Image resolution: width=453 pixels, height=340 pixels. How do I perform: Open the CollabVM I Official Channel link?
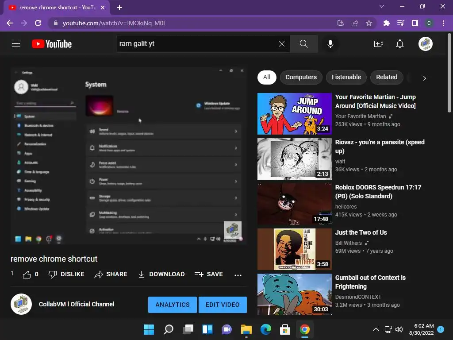77,304
